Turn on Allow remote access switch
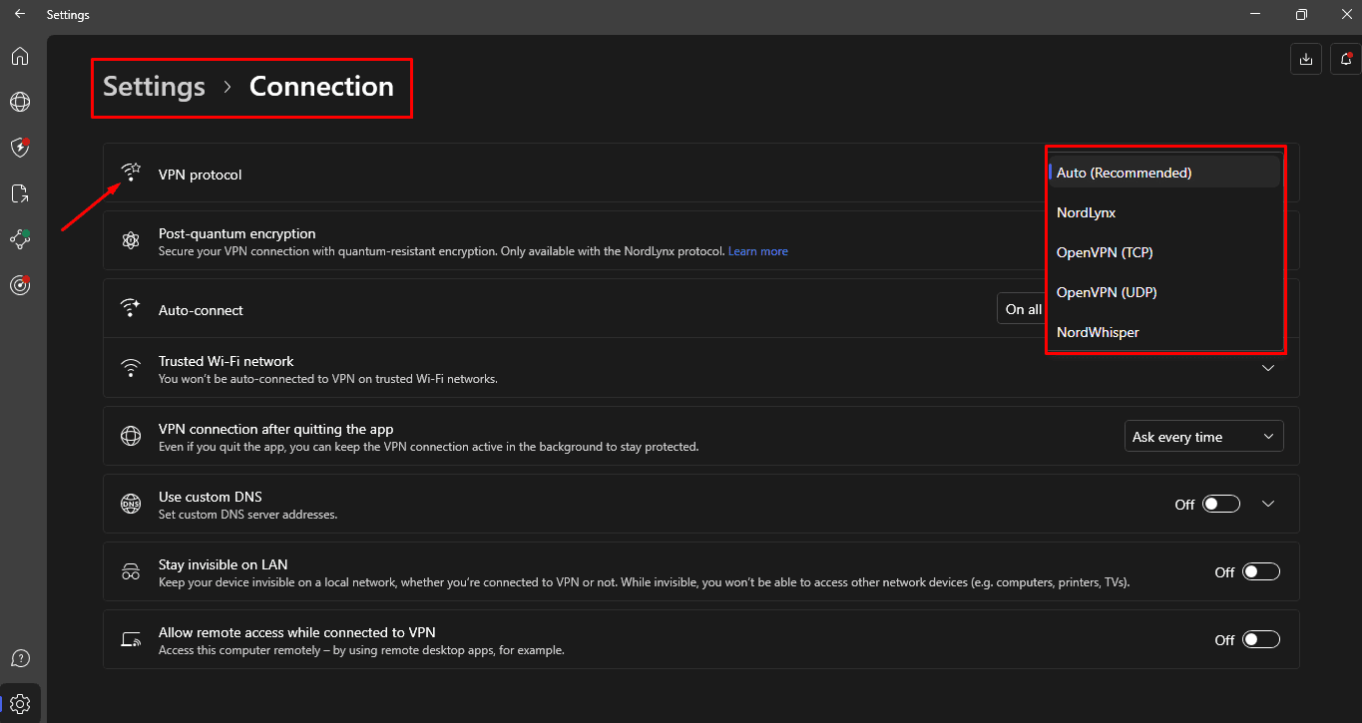The image size is (1362, 723). click(x=1261, y=639)
